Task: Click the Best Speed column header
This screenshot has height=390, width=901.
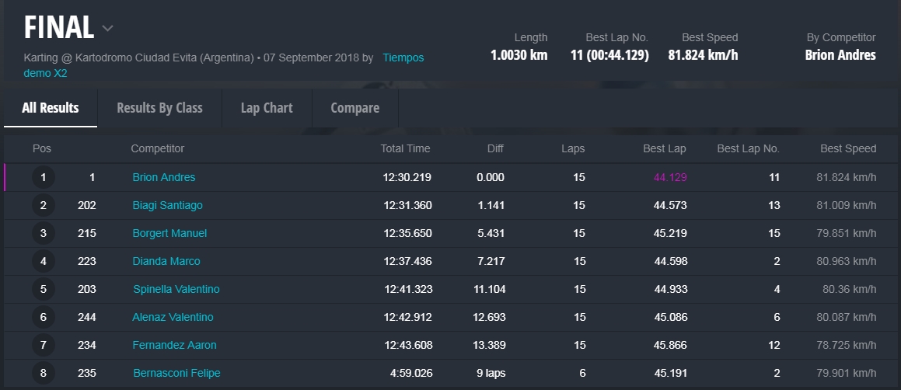Action: 848,148
